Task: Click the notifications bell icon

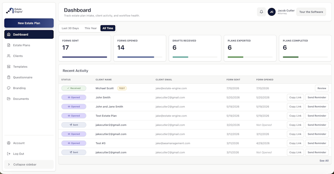Action: 261,12
